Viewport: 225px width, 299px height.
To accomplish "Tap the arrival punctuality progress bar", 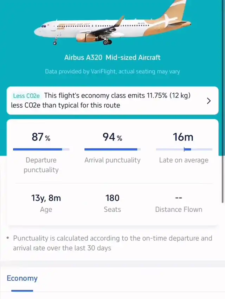I will coord(112,149).
